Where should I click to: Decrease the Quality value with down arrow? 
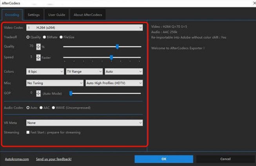pos(38,48)
